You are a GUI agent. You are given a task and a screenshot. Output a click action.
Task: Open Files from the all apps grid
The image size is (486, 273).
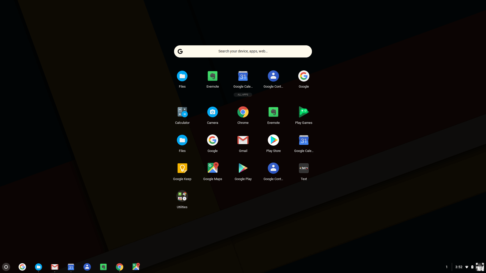pyautogui.click(x=182, y=140)
